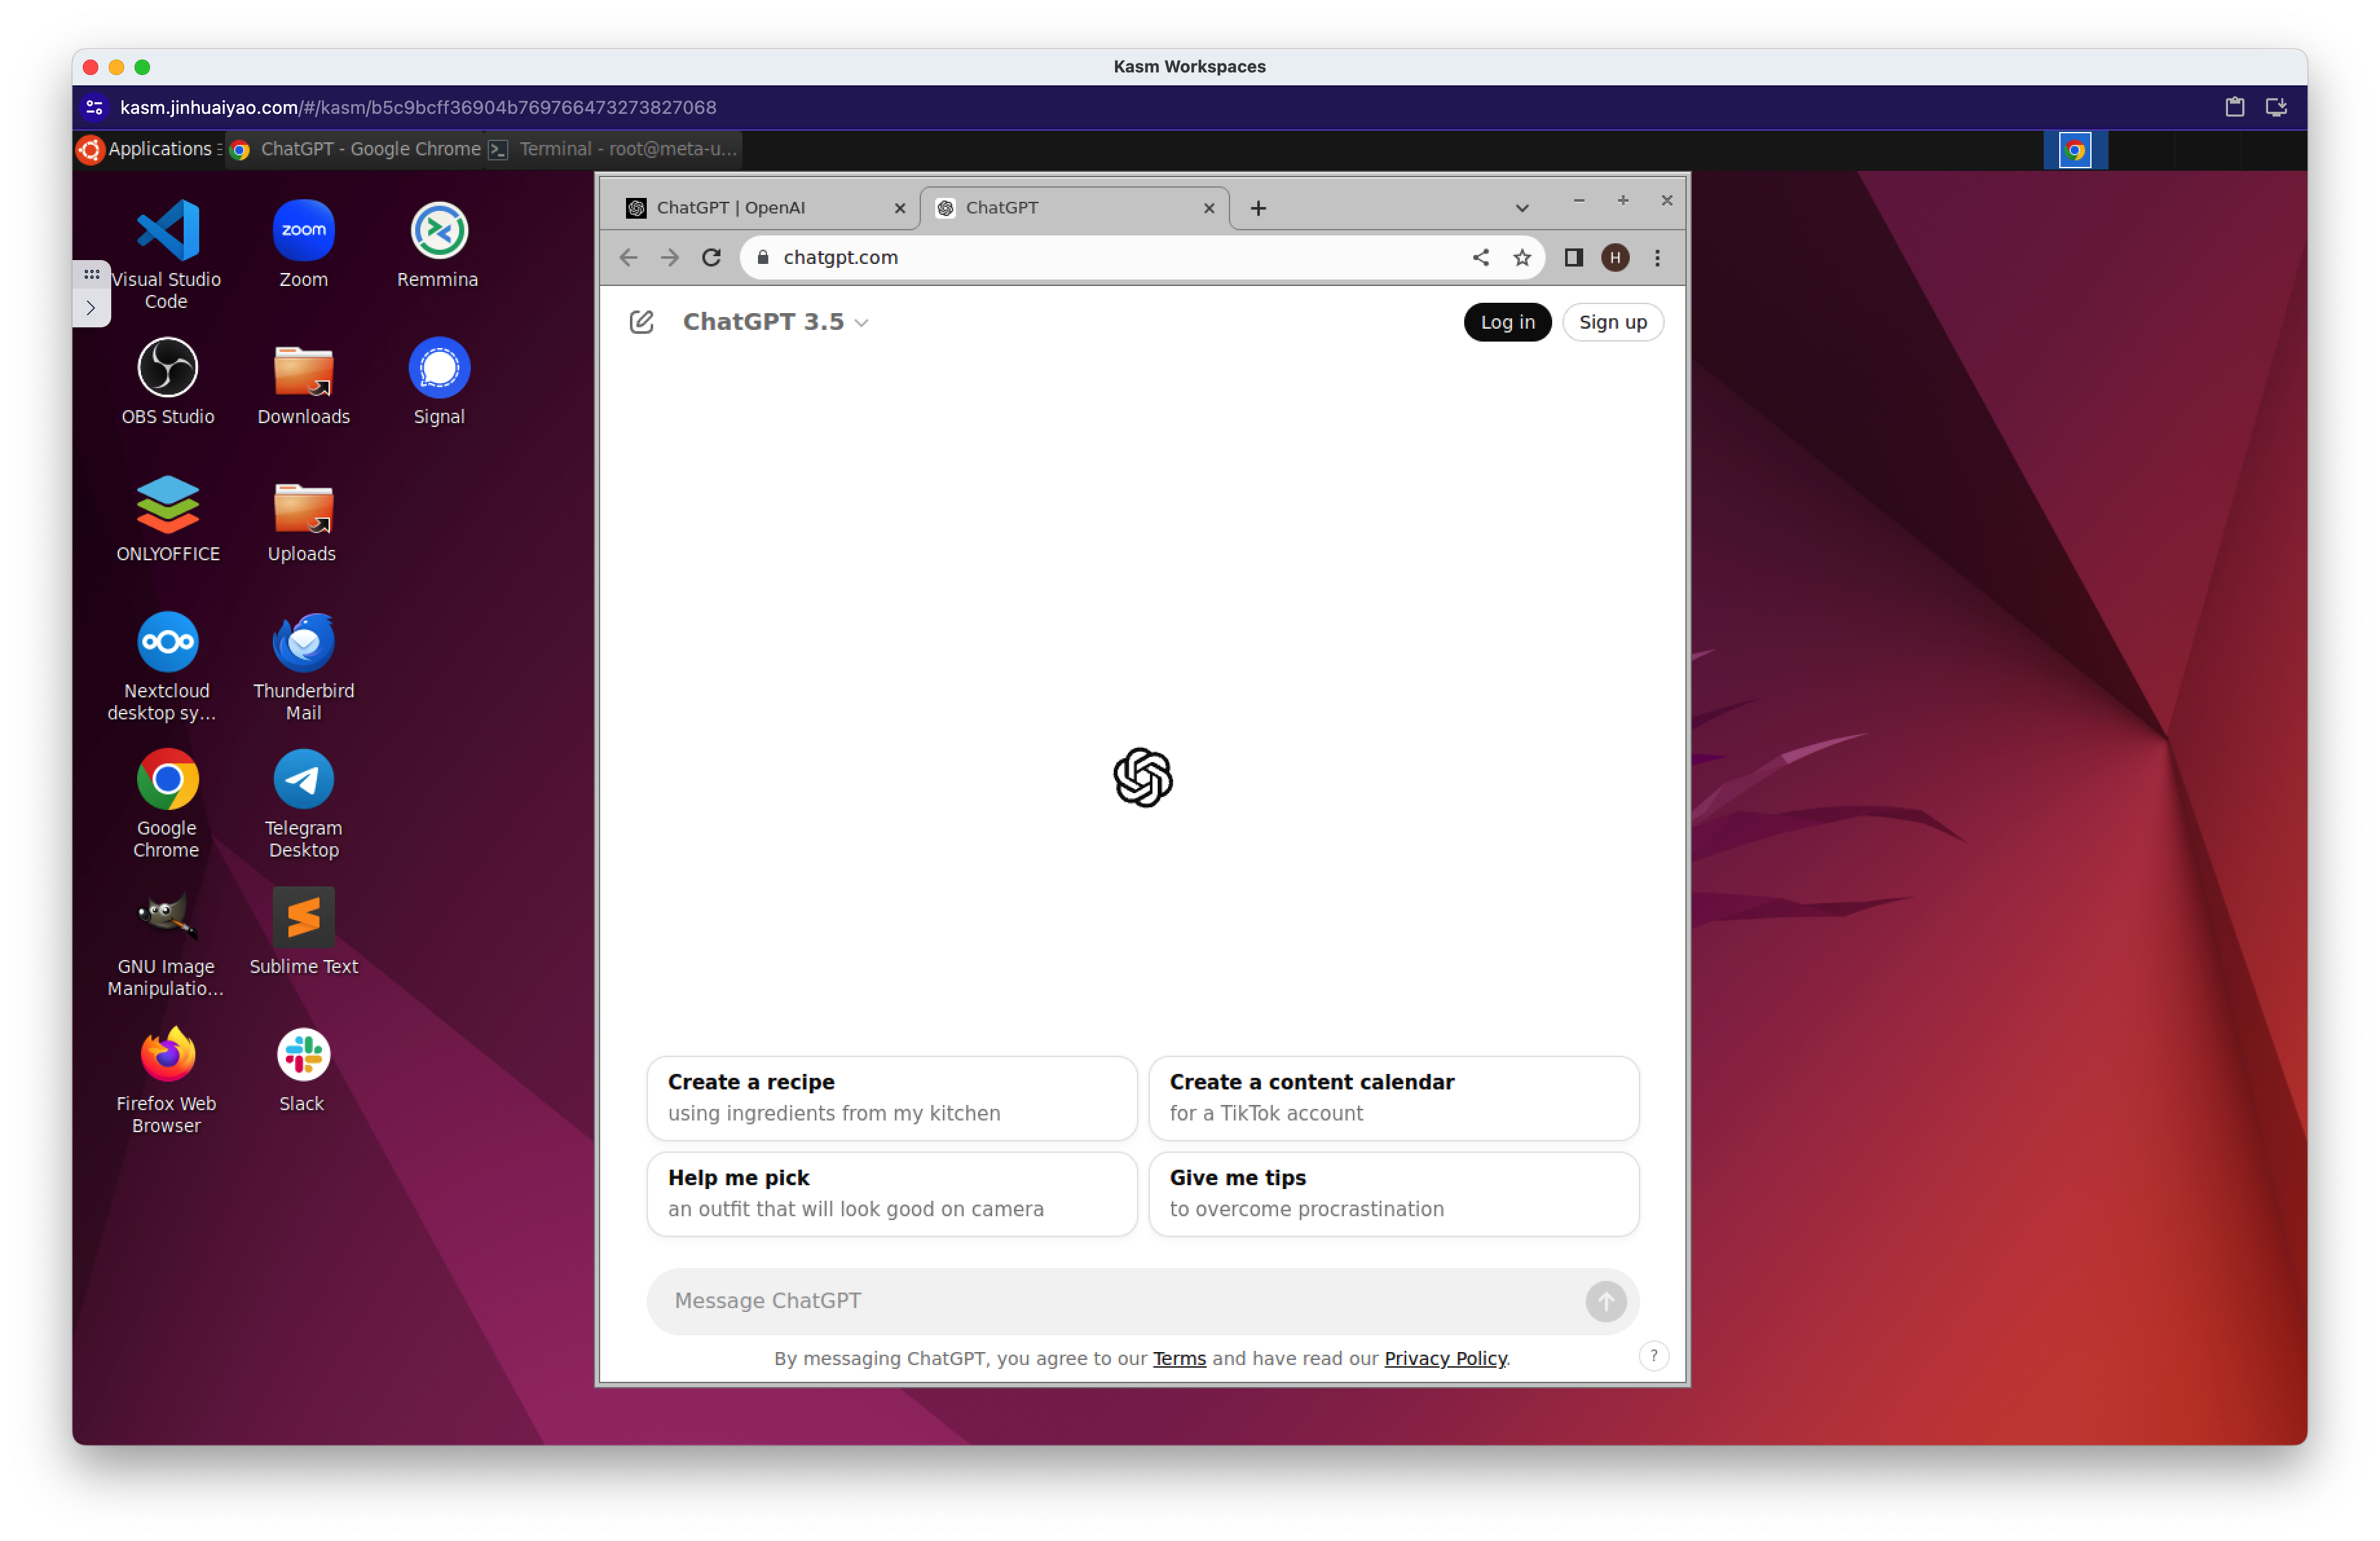Select the Give me tips suggestion
Viewport: 2380px width, 1541px height.
1393,1194
